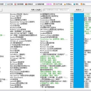Open the pink 文献求助 menu item
The width and height of the screenshot is (91, 91).
tap(49, 4)
